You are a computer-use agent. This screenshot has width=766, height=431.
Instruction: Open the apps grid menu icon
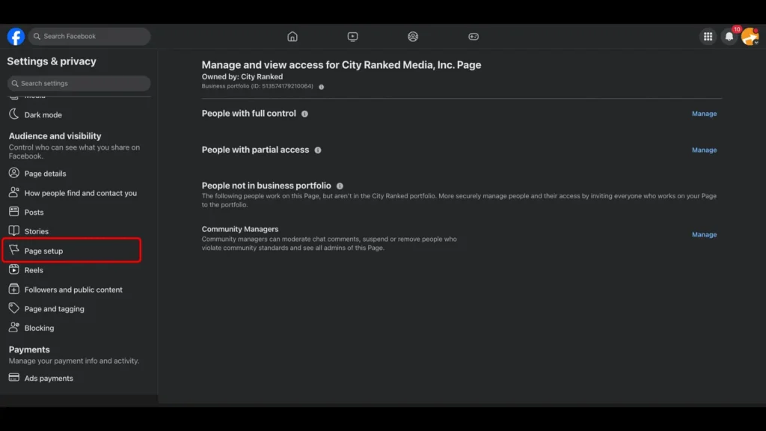pyautogui.click(x=708, y=37)
